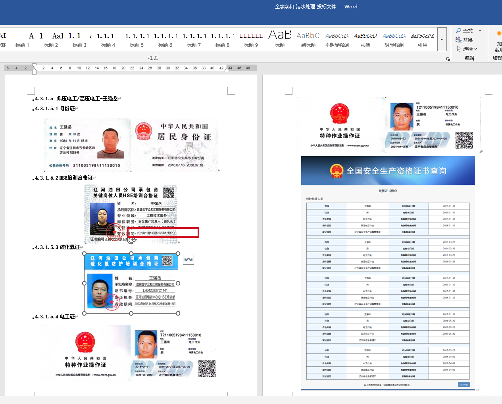Image resolution: width=502 pixels, height=404 pixels.
Task: Click the first-line indent marker on ruler
Action: pos(34,65)
